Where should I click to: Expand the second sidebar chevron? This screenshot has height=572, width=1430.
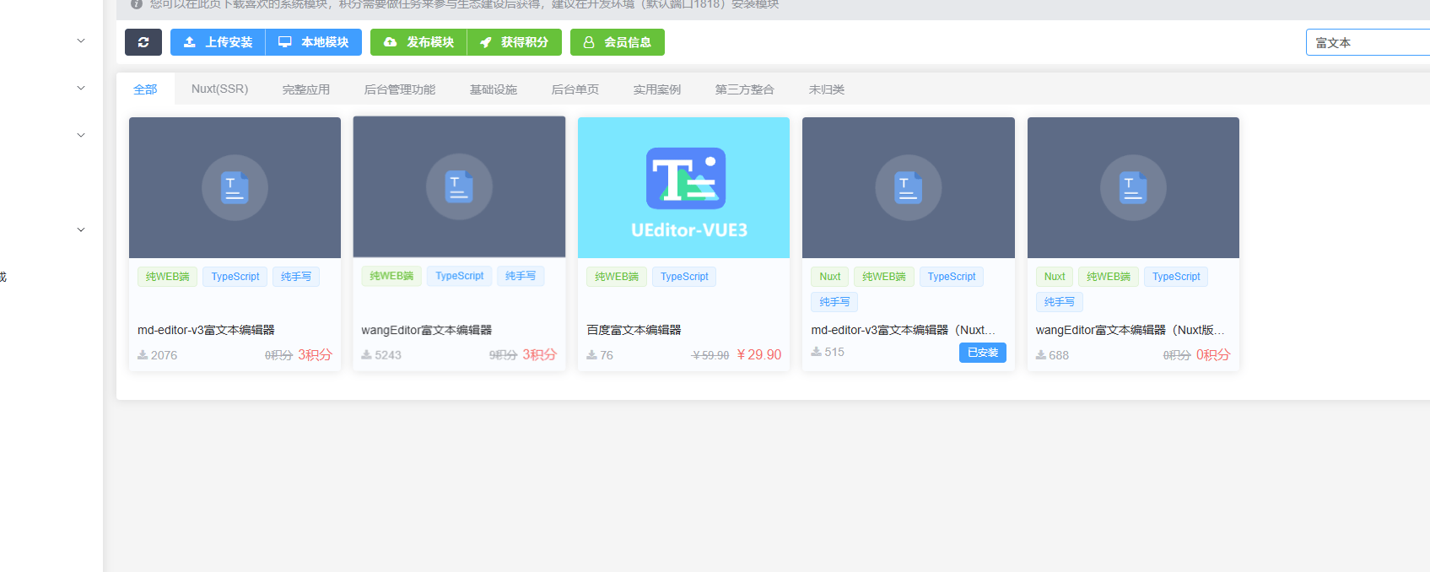pyautogui.click(x=81, y=88)
